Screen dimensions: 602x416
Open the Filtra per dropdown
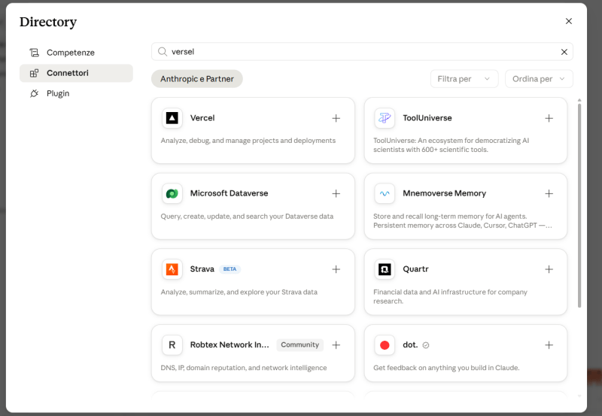click(x=464, y=79)
